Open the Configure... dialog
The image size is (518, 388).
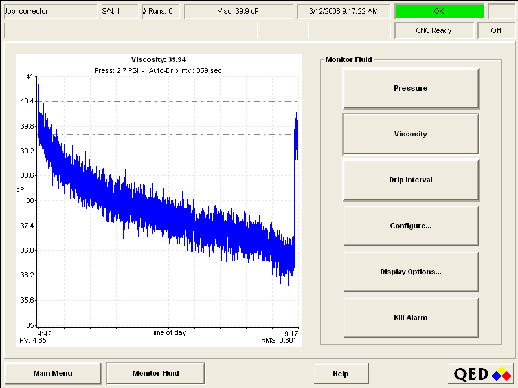411,226
